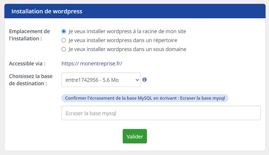Click the Choisissez la base de destination label
Viewport: 269px width, 155px height.
click(x=31, y=80)
